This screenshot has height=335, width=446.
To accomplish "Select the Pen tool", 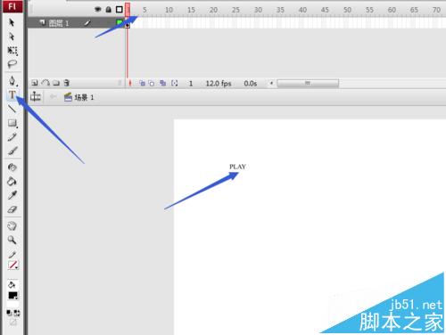I will 12,80.
